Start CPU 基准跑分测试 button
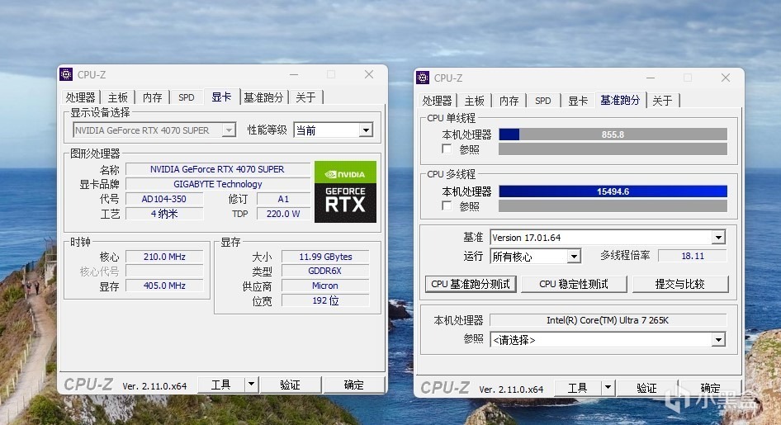The image size is (781, 425). click(x=471, y=284)
